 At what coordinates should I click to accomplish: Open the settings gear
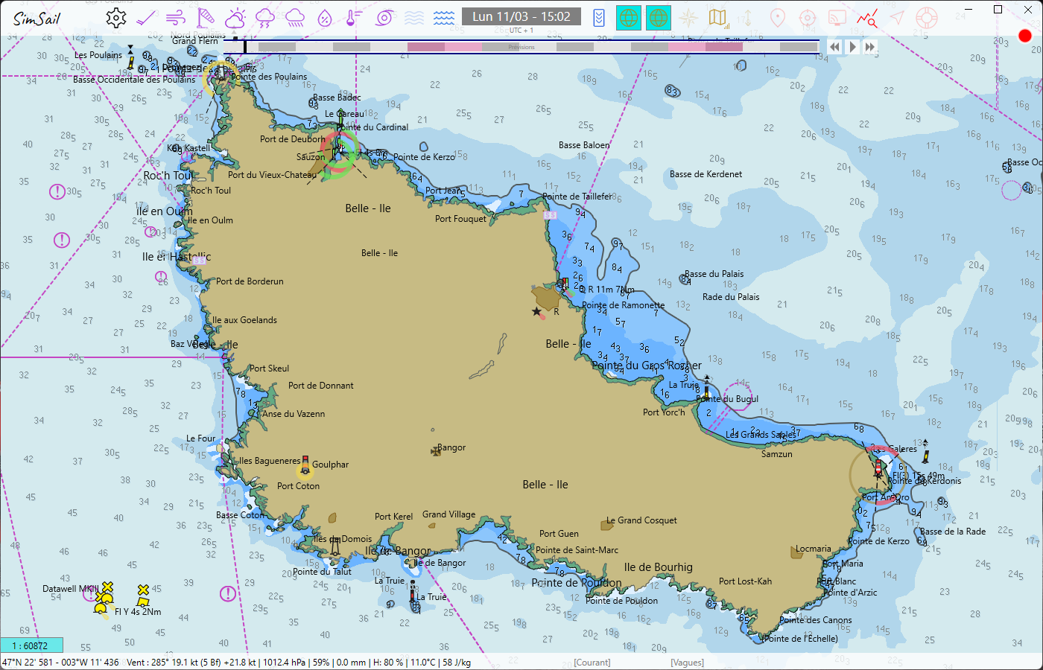point(116,18)
